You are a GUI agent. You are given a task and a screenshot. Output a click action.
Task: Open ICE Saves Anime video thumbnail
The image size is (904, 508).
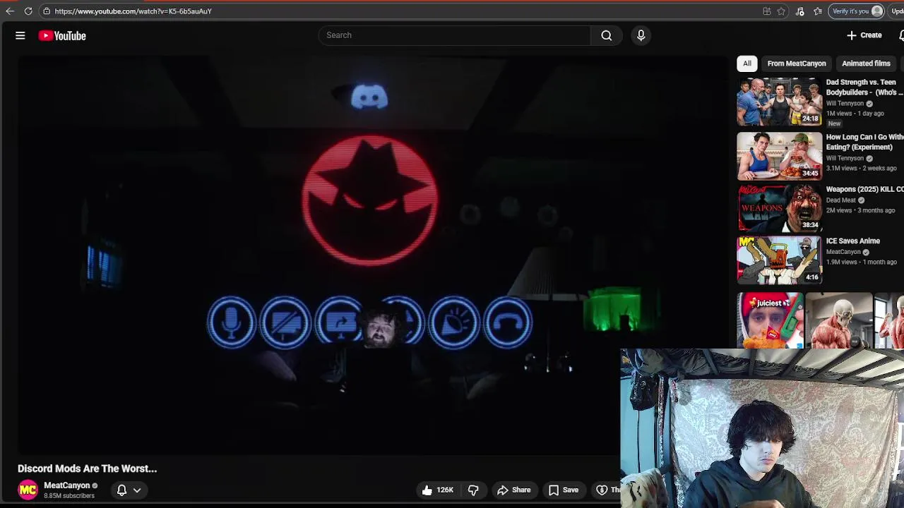coord(779,260)
